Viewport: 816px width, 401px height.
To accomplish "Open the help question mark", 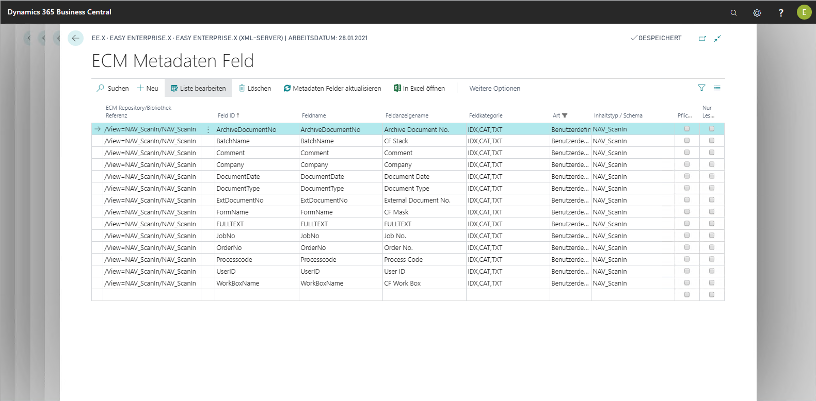I will pyautogui.click(x=781, y=12).
